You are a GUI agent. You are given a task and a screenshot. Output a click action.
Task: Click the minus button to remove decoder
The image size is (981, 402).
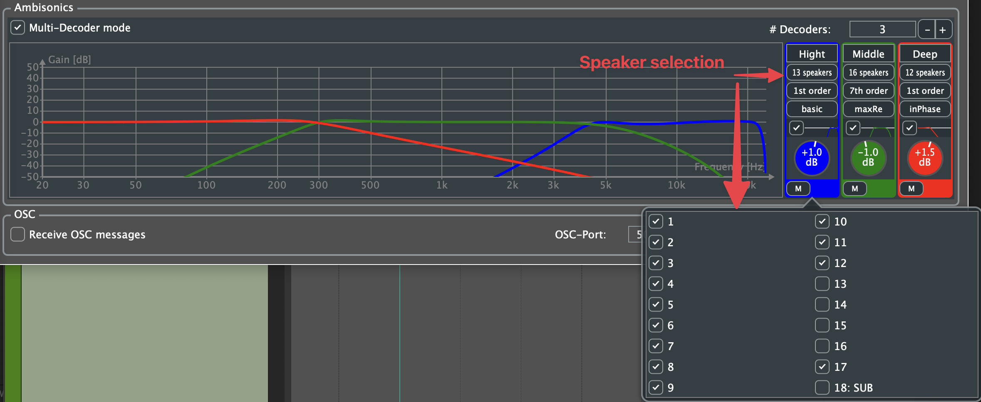click(x=927, y=30)
